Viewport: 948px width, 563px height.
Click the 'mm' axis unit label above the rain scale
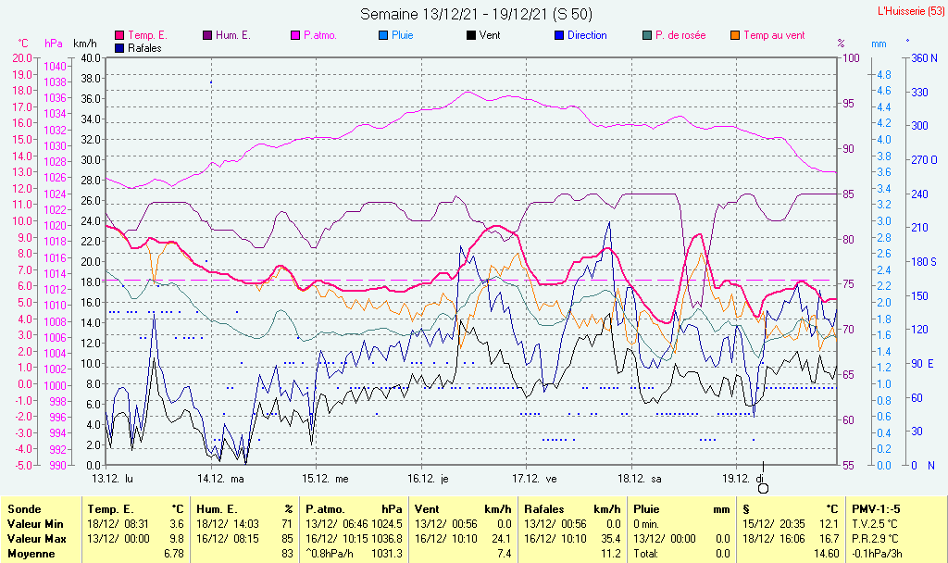click(x=879, y=44)
